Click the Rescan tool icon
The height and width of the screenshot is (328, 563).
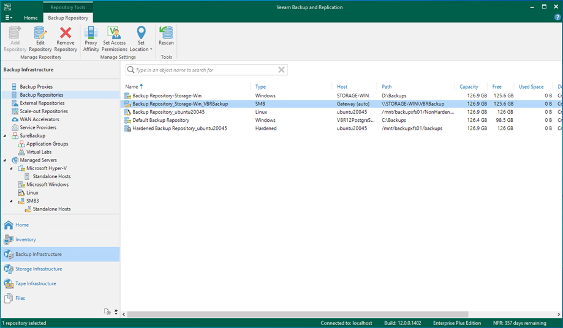tap(166, 32)
